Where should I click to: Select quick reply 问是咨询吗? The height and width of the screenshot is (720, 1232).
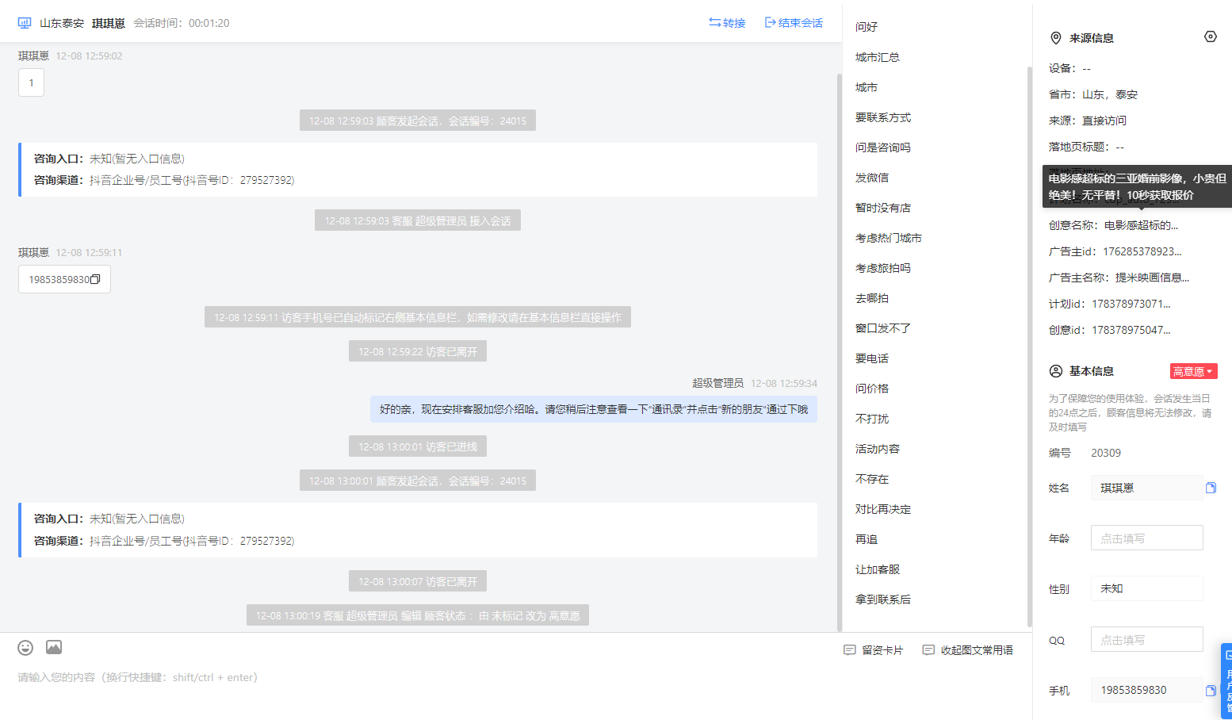[883, 147]
